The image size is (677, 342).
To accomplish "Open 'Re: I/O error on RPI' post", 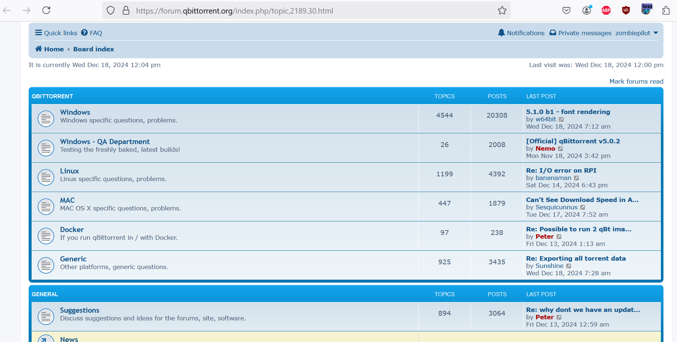I will tap(561, 170).
